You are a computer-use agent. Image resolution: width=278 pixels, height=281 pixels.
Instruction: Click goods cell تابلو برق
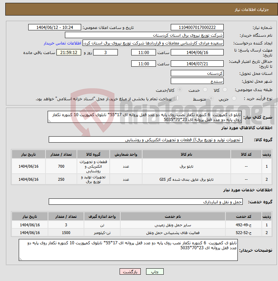point(186,166)
